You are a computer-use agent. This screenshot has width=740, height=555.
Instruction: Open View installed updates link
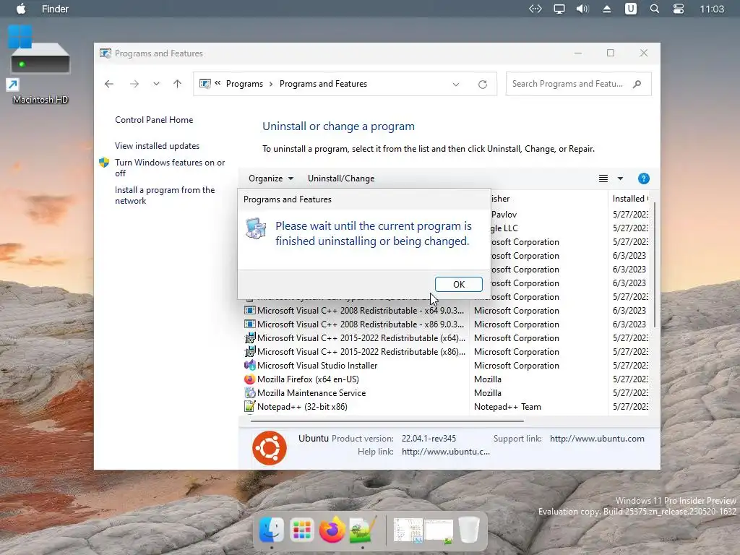157,146
